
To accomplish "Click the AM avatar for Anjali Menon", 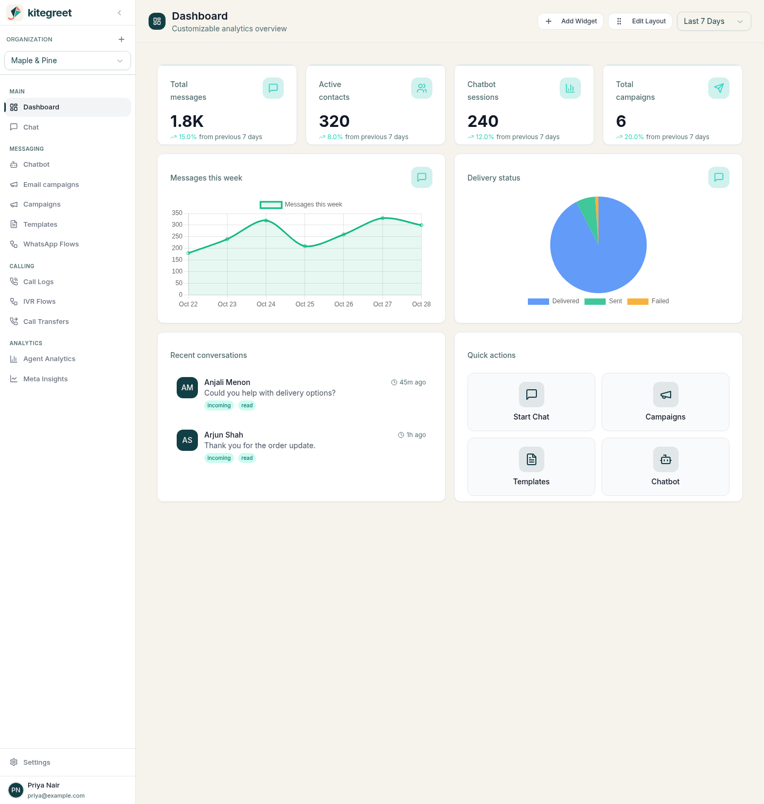I will click(x=187, y=388).
